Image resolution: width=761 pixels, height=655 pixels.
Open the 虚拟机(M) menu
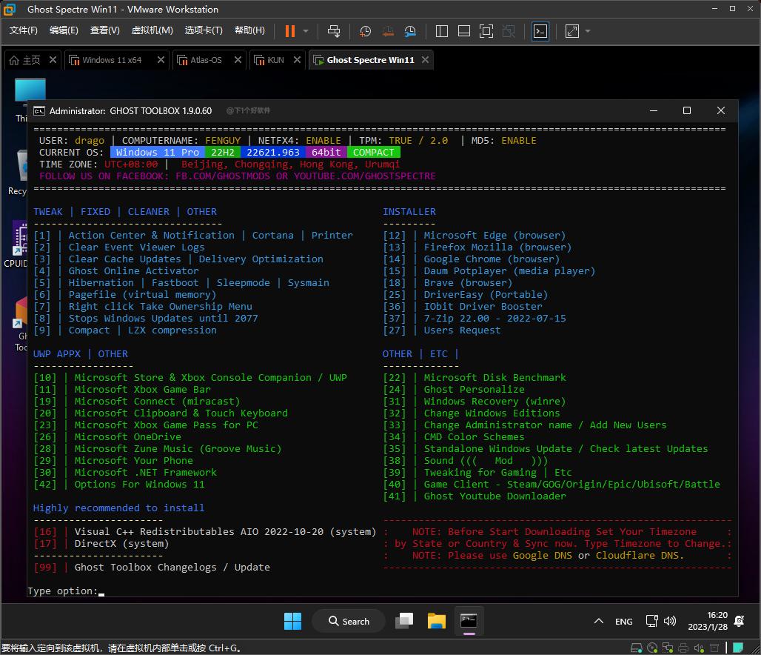pos(151,31)
